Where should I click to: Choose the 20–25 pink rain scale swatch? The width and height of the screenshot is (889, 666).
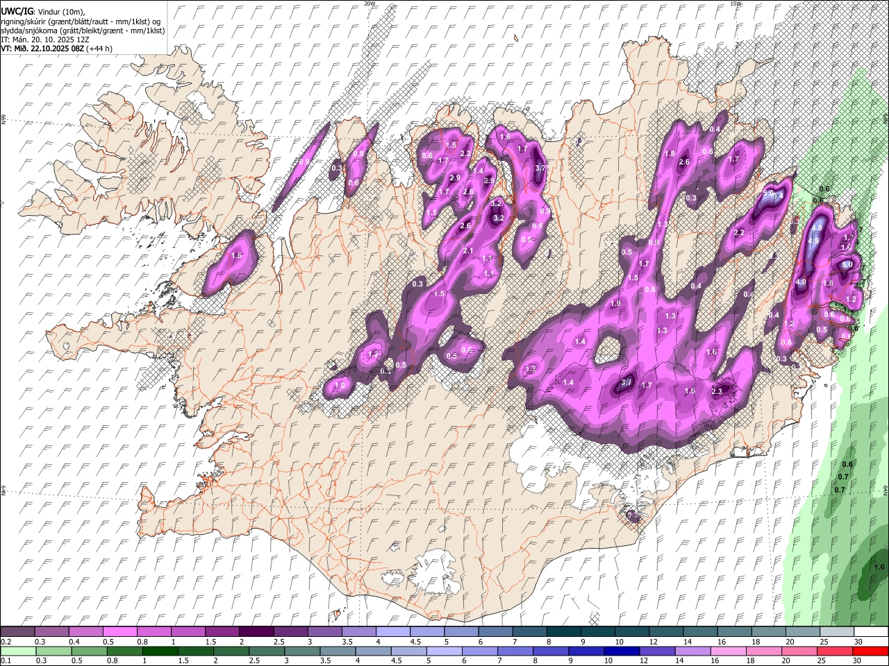click(x=799, y=651)
